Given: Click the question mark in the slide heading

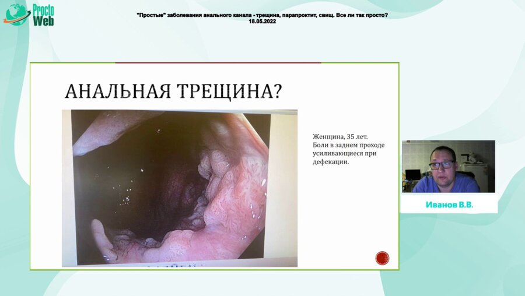Looking at the screenshot, I should click(x=276, y=91).
